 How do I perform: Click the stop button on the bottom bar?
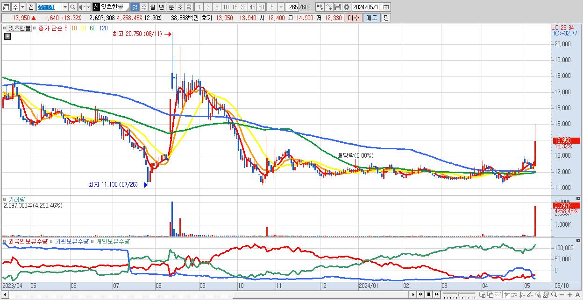(428, 294)
